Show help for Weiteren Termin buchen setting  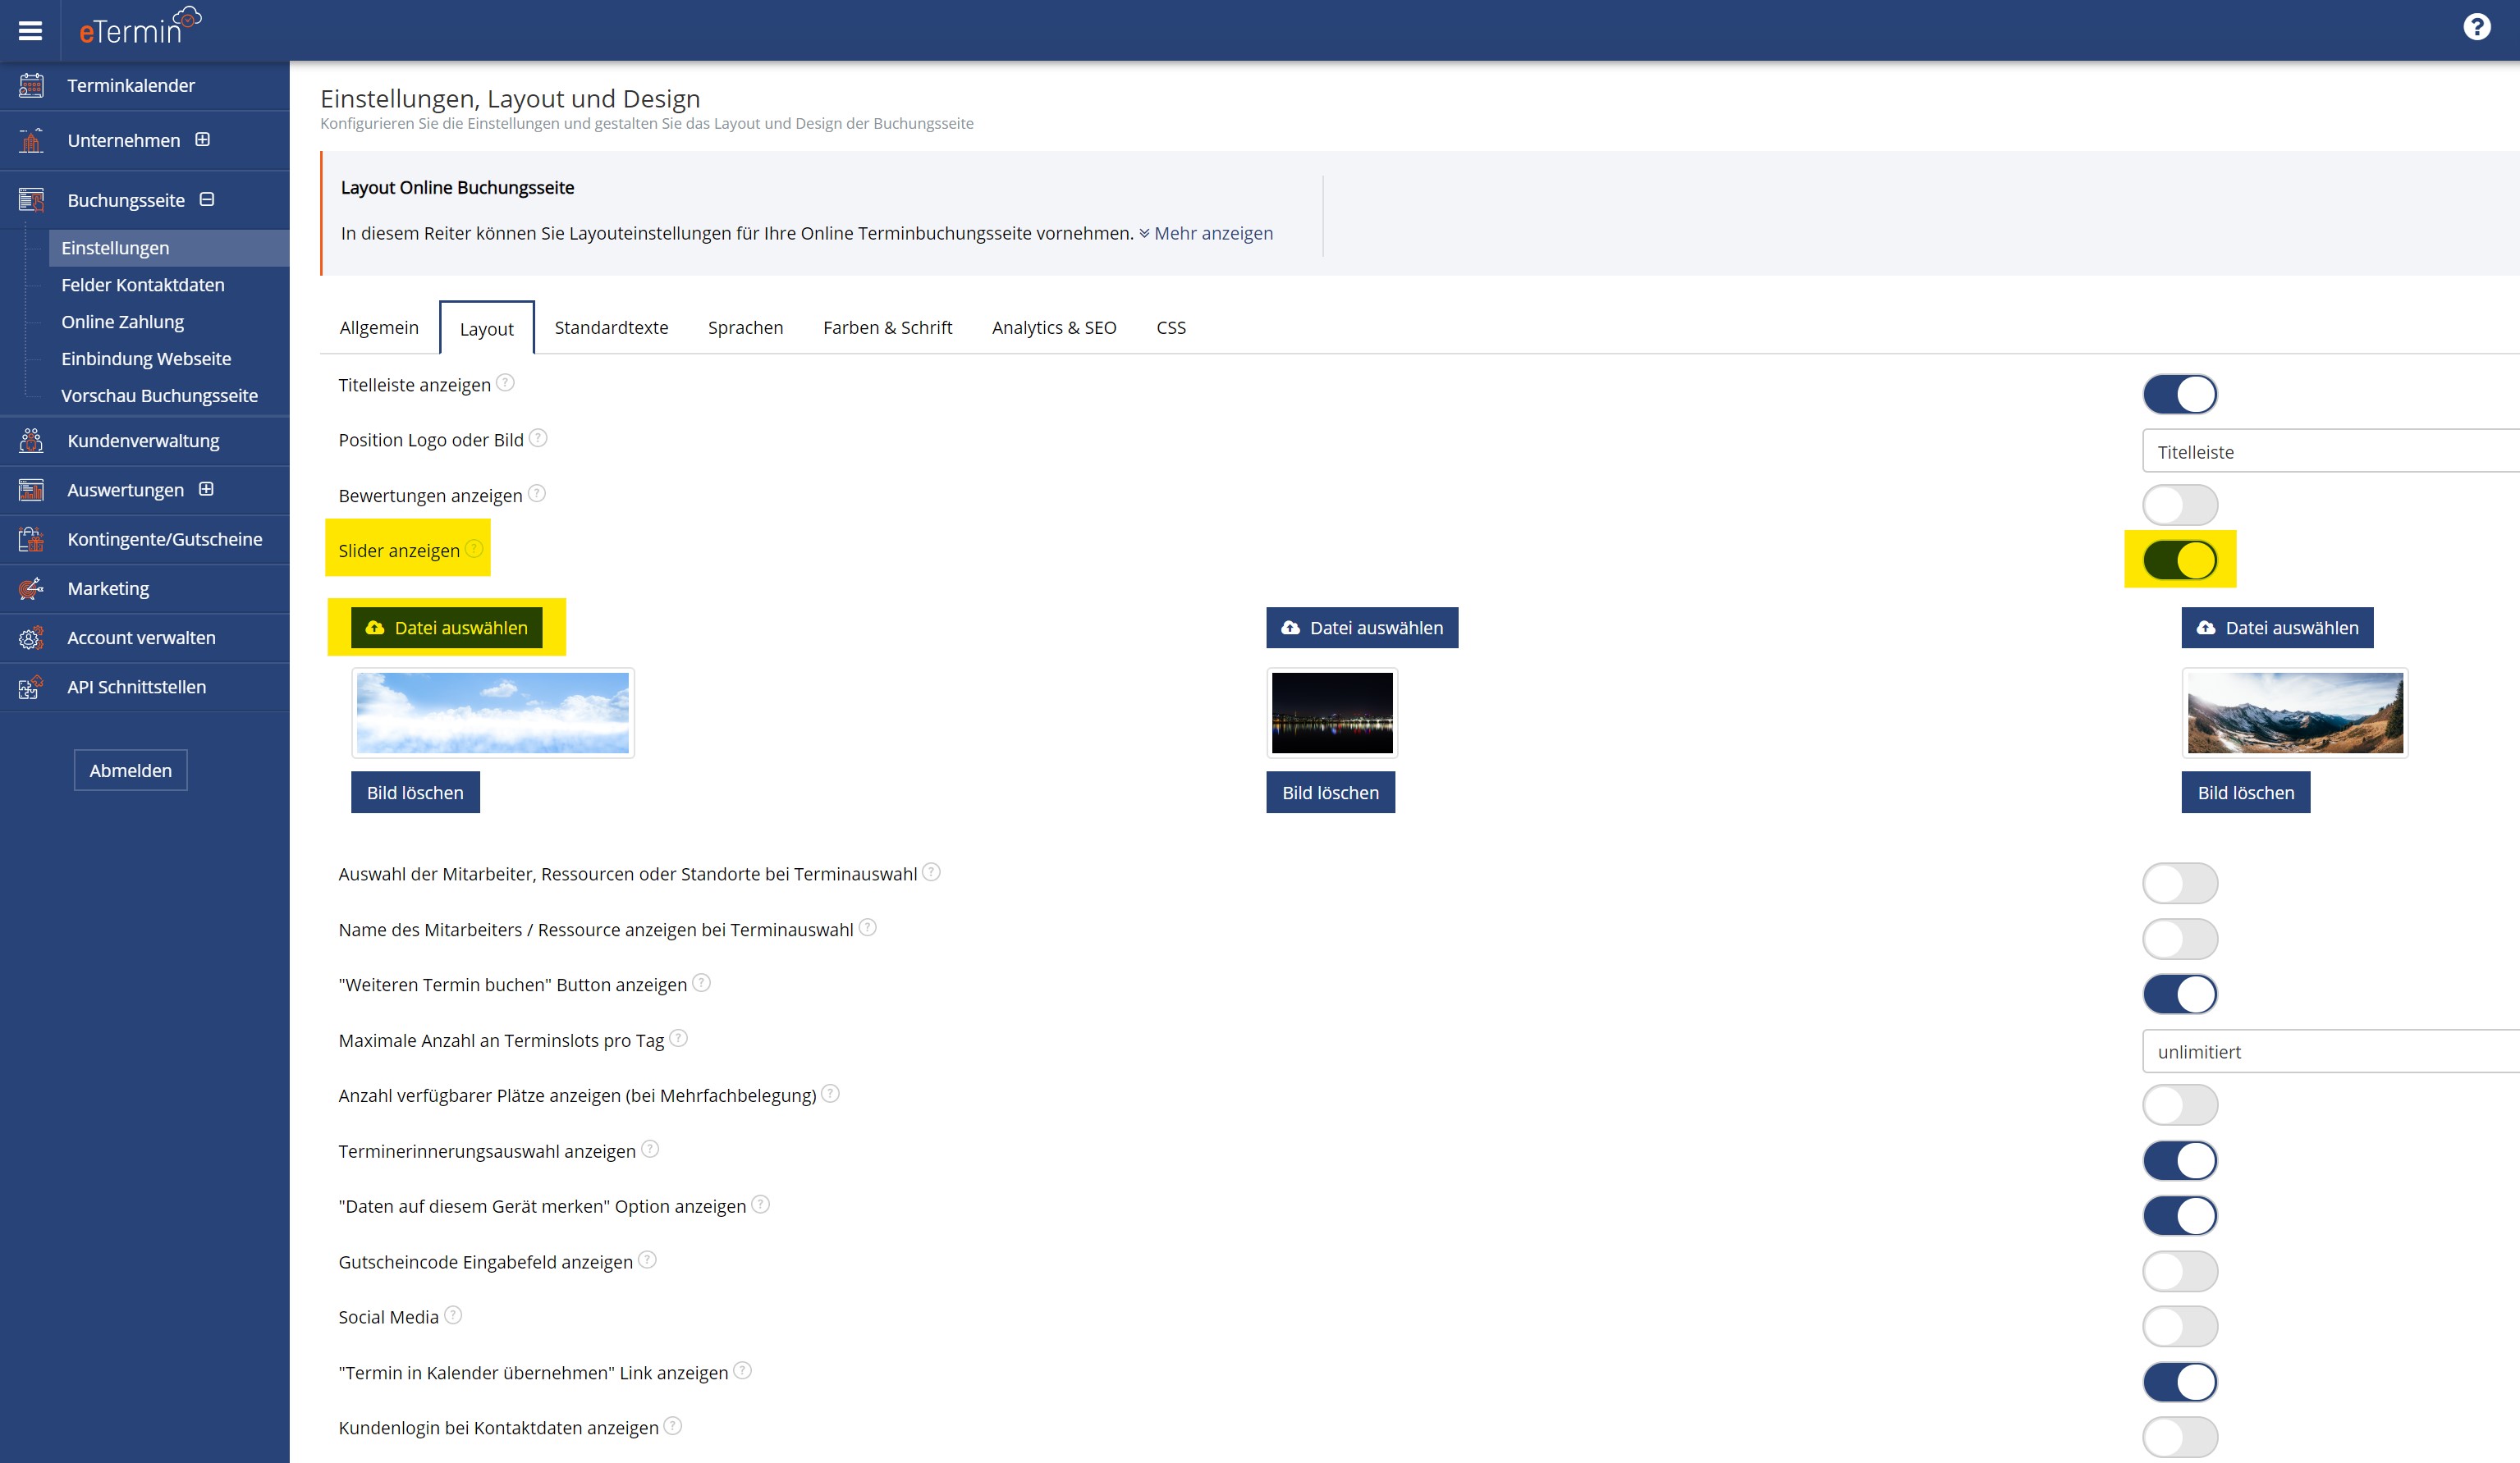pos(702,983)
